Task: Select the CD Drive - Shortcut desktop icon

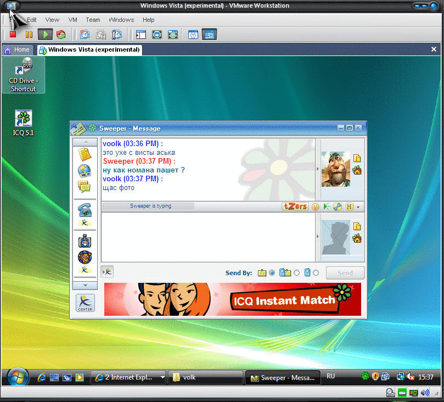Action: click(x=23, y=75)
